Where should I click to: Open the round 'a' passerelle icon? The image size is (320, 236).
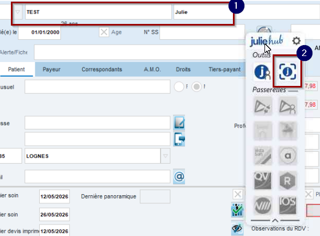tap(287, 156)
